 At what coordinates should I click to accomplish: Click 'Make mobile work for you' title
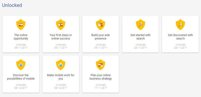(x=61, y=77)
